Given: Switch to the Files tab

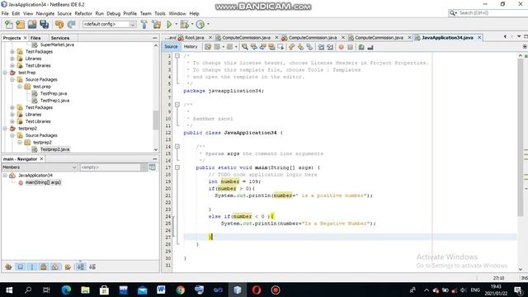Looking at the screenshot, I should click(35, 38).
